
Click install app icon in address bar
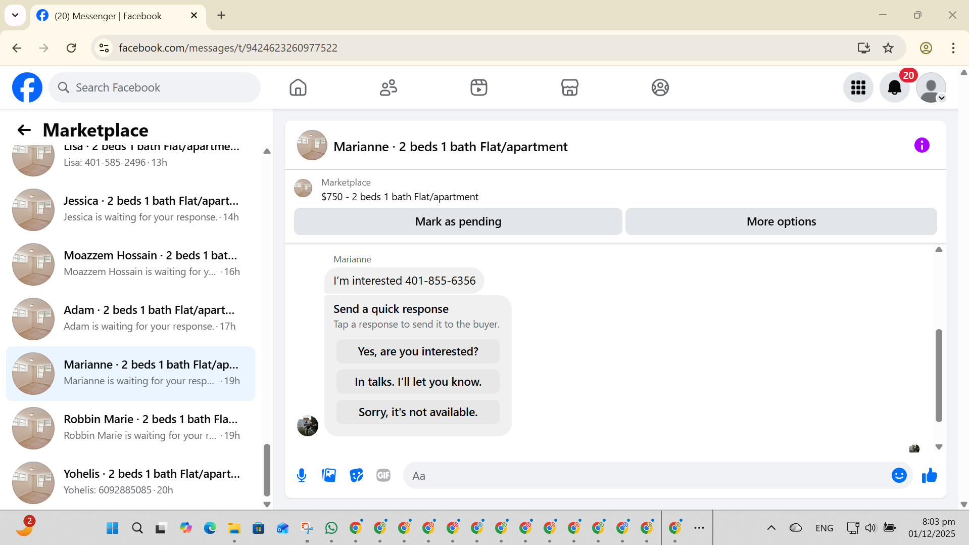click(x=864, y=48)
